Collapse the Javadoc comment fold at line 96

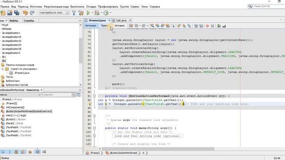[94, 116]
